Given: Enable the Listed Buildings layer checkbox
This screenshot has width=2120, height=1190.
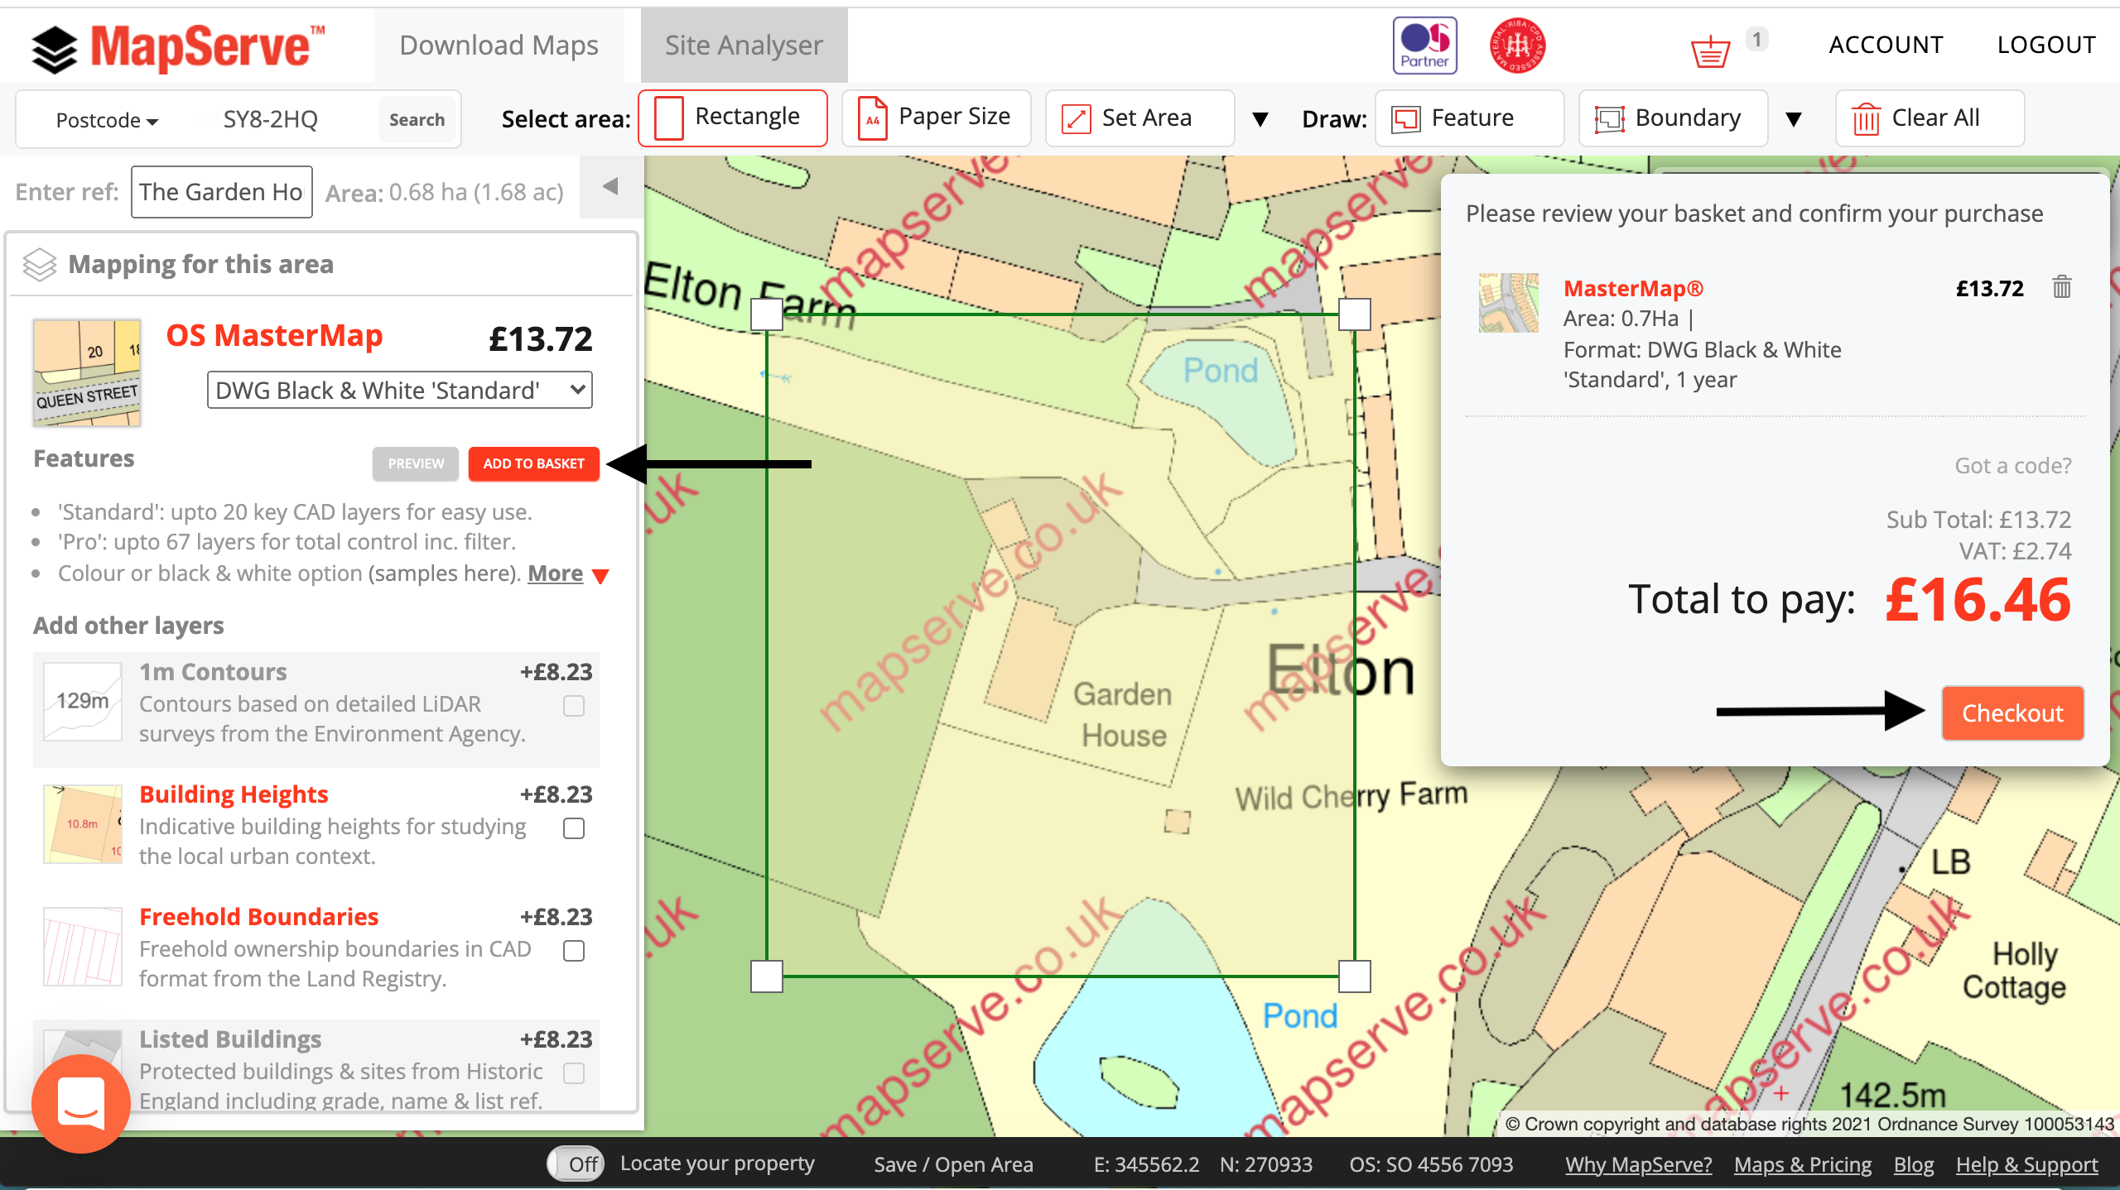Looking at the screenshot, I should (x=574, y=1073).
